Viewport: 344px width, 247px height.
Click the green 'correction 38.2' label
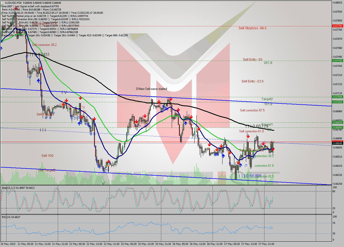(x=264, y=156)
